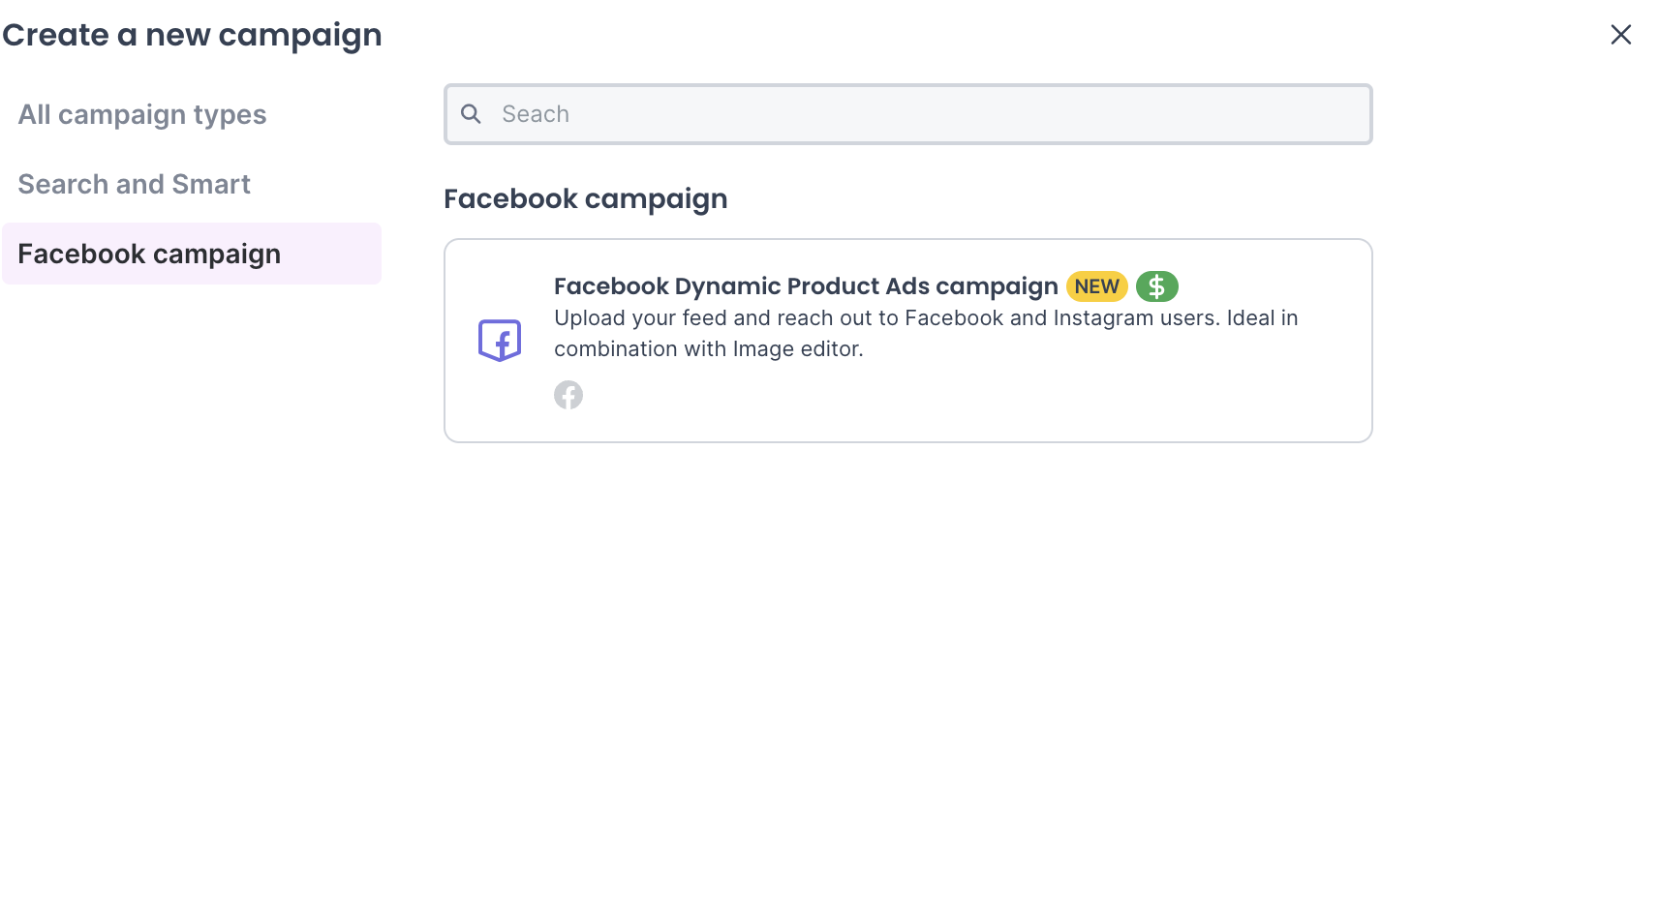Close the Create a new campaign dialog
The image size is (1658, 900).
(x=1620, y=35)
